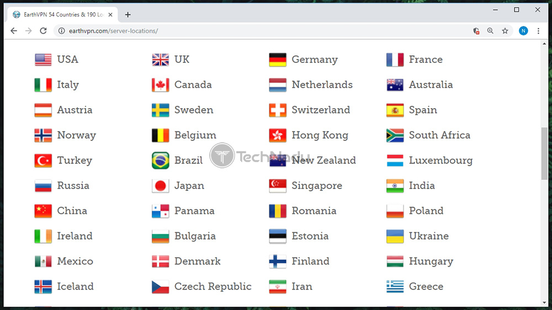Click the Spain flag icon
The image size is (552, 310).
point(395,110)
